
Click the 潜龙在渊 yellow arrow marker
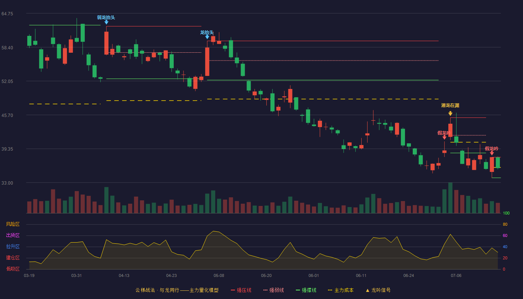coord(451,113)
